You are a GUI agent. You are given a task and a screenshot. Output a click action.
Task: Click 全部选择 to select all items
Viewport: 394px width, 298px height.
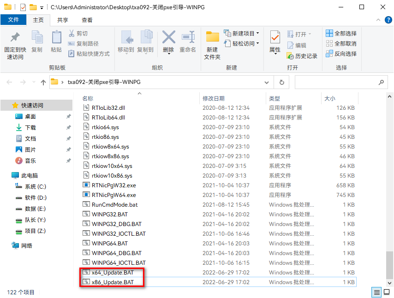(x=342, y=33)
